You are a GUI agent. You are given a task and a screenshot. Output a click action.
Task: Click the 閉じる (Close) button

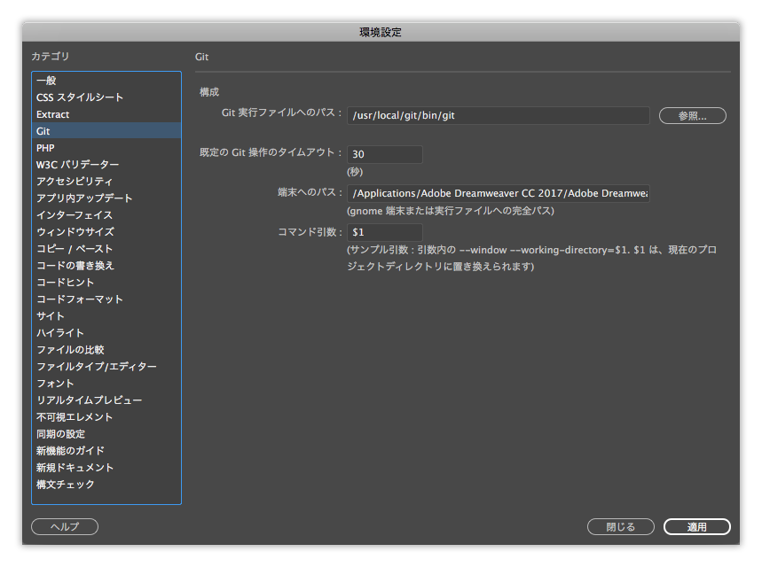point(619,526)
